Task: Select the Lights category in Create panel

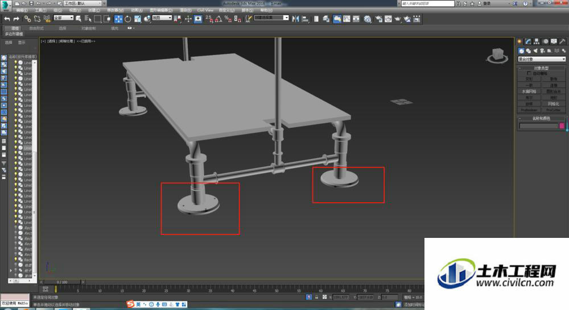Action: [x=535, y=51]
